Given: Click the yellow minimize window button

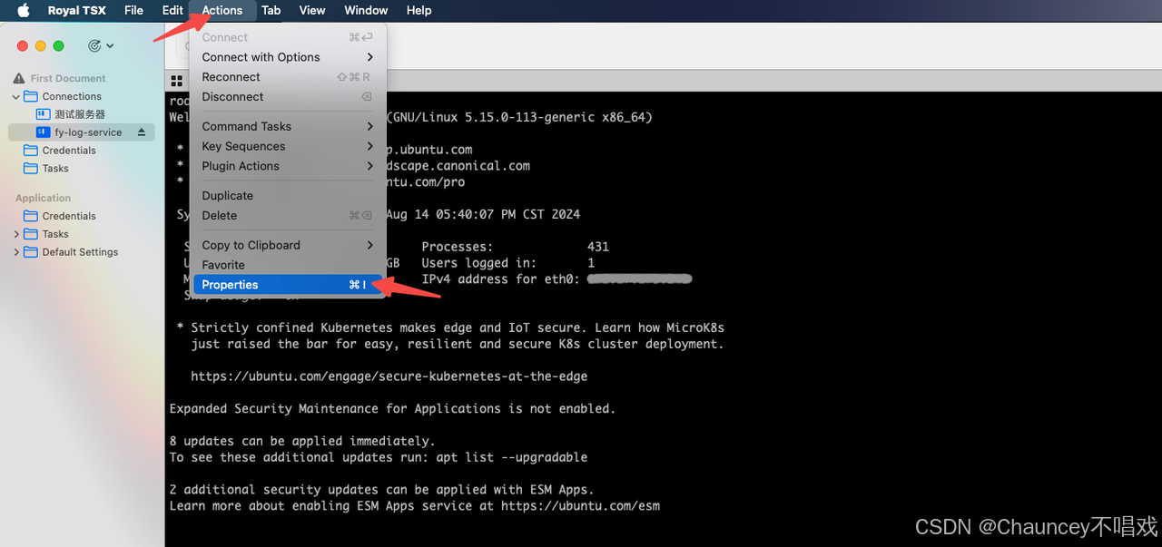Looking at the screenshot, I should 41,45.
